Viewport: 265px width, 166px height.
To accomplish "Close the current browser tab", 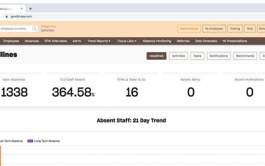I will pos(22,9).
